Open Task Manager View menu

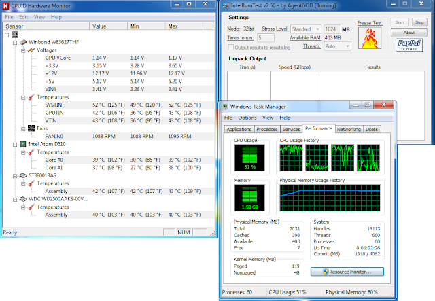[268, 118]
